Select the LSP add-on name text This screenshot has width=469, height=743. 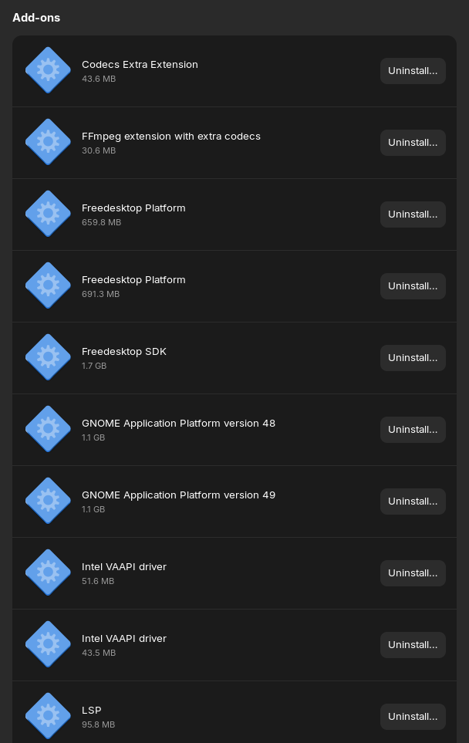pos(92,711)
